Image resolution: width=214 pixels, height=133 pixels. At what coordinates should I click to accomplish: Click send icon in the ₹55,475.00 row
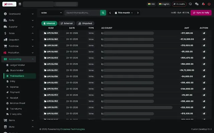point(204,58)
